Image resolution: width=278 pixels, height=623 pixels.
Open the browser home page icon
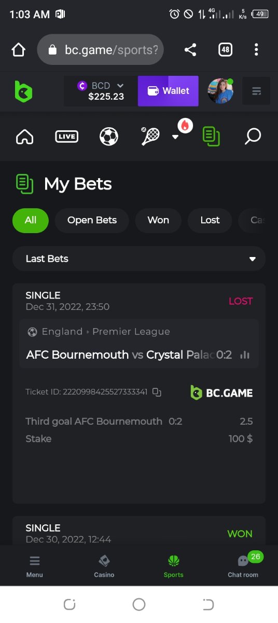18,50
